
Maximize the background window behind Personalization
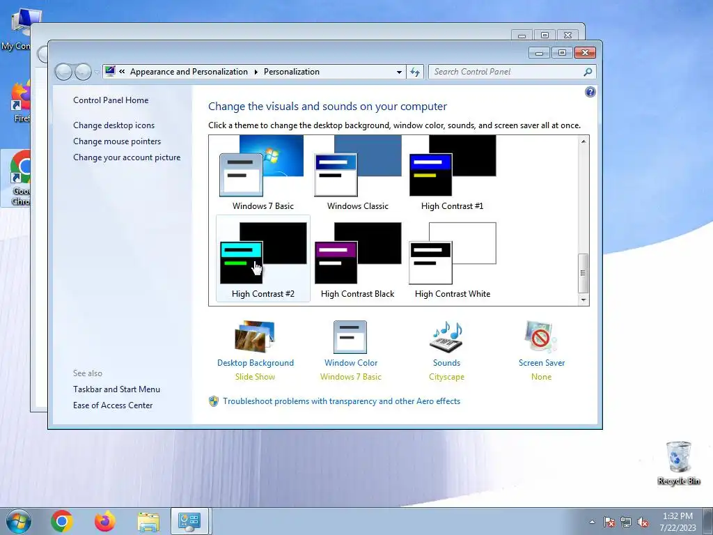tap(544, 35)
